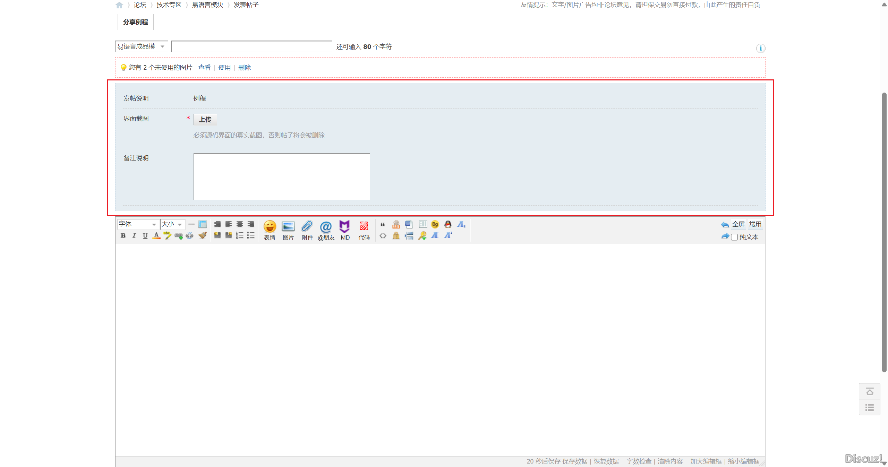Click inside the 备注说明 text area
Image resolution: width=888 pixels, height=467 pixels.
click(281, 176)
